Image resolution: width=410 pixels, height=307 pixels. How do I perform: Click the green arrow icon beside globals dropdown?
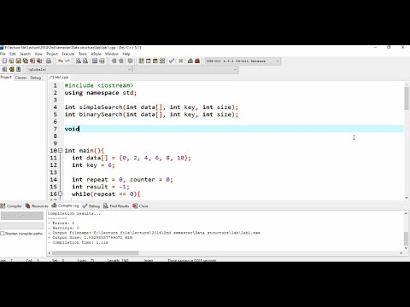[11, 69]
